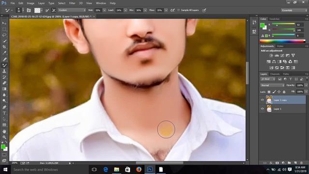Select the Blur tool
309x174 pixels.
[4, 95]
